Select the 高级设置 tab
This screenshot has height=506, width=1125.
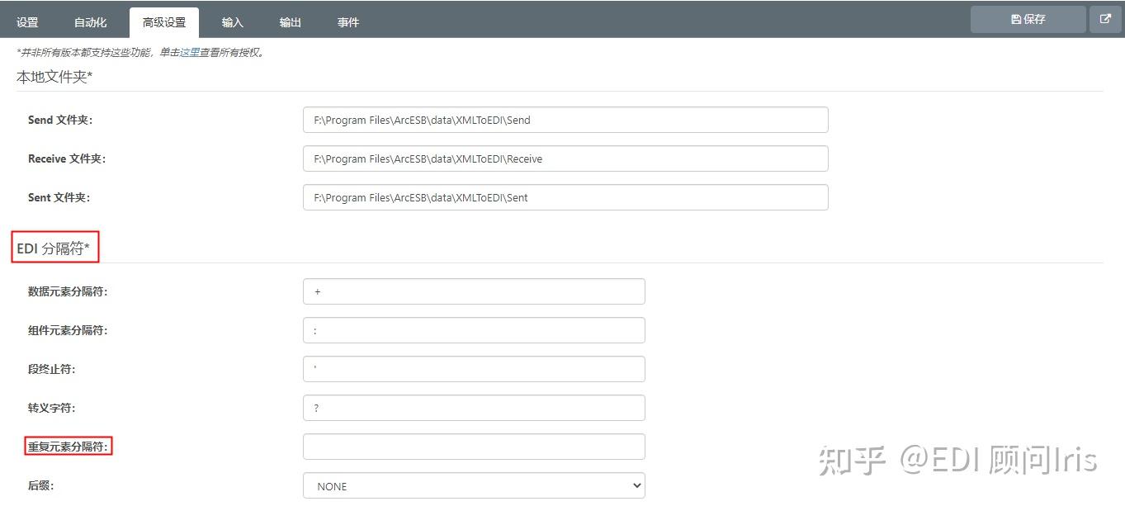pyautogui.click(x=163, y=22)
